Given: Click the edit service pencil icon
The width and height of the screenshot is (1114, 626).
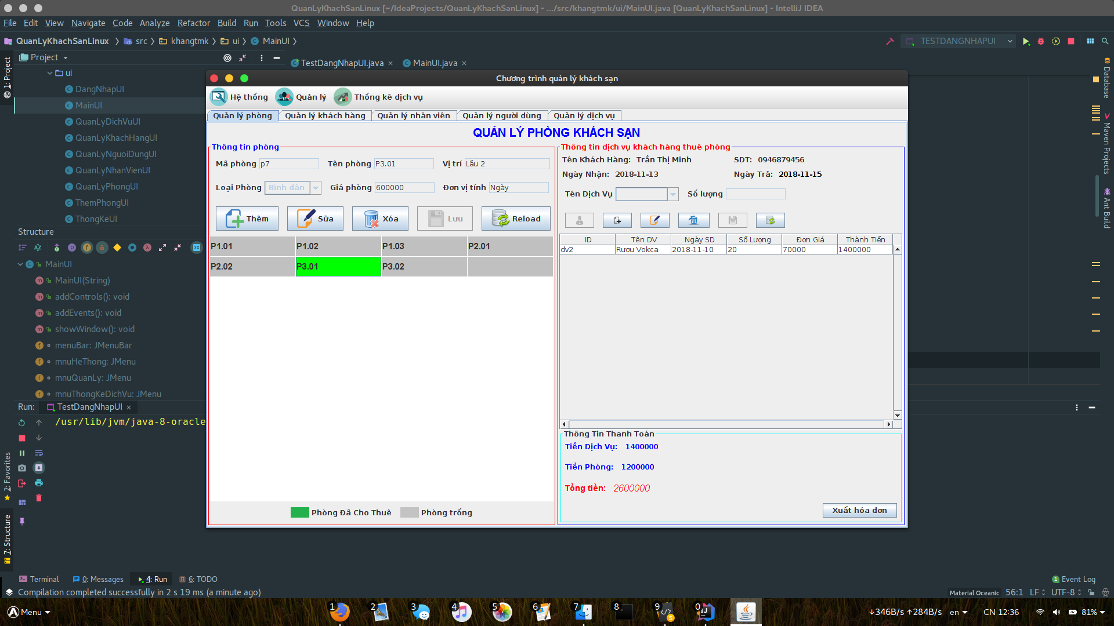Looking at the screenshot, I should click(654, 220).
